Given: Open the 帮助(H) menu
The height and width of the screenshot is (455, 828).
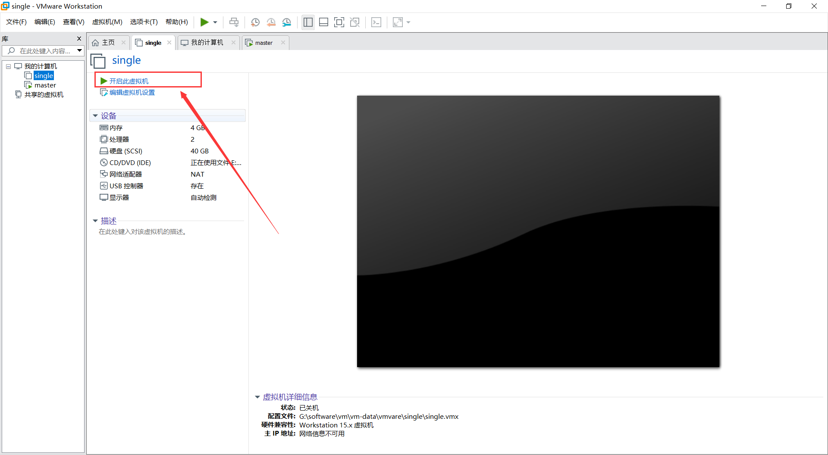Looking at the screenshot, I should (177, 22).
